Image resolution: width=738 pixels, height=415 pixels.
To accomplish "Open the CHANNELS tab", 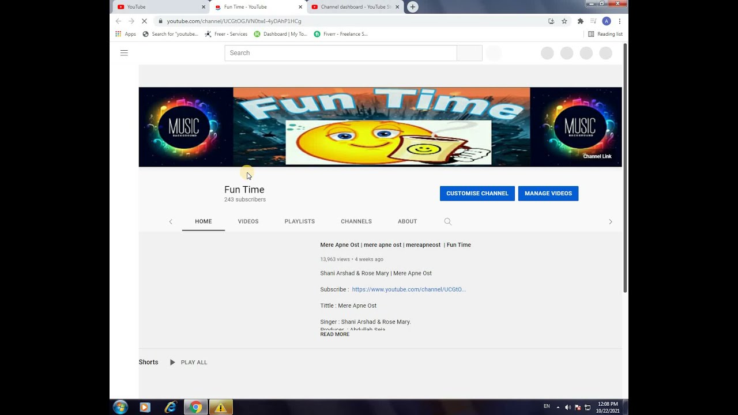I will pyautogui.click(x=356, y=221).
